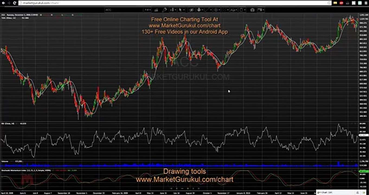Expand the cursor tool dropdown arrow
This screenshot has width=369, height=195.
click(x=184, y=10)
